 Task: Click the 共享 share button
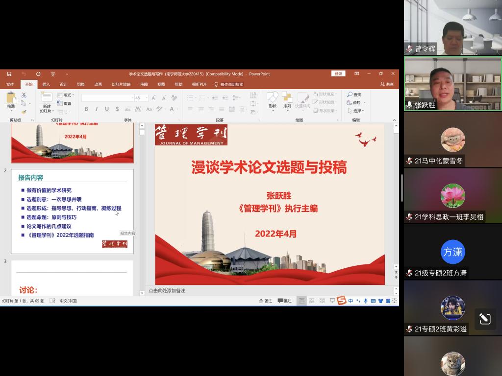(387, 84)
